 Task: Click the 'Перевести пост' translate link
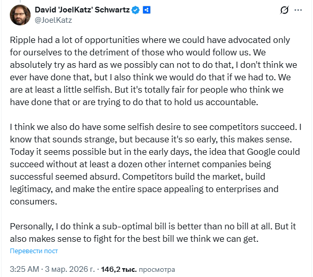coord(34,251)
